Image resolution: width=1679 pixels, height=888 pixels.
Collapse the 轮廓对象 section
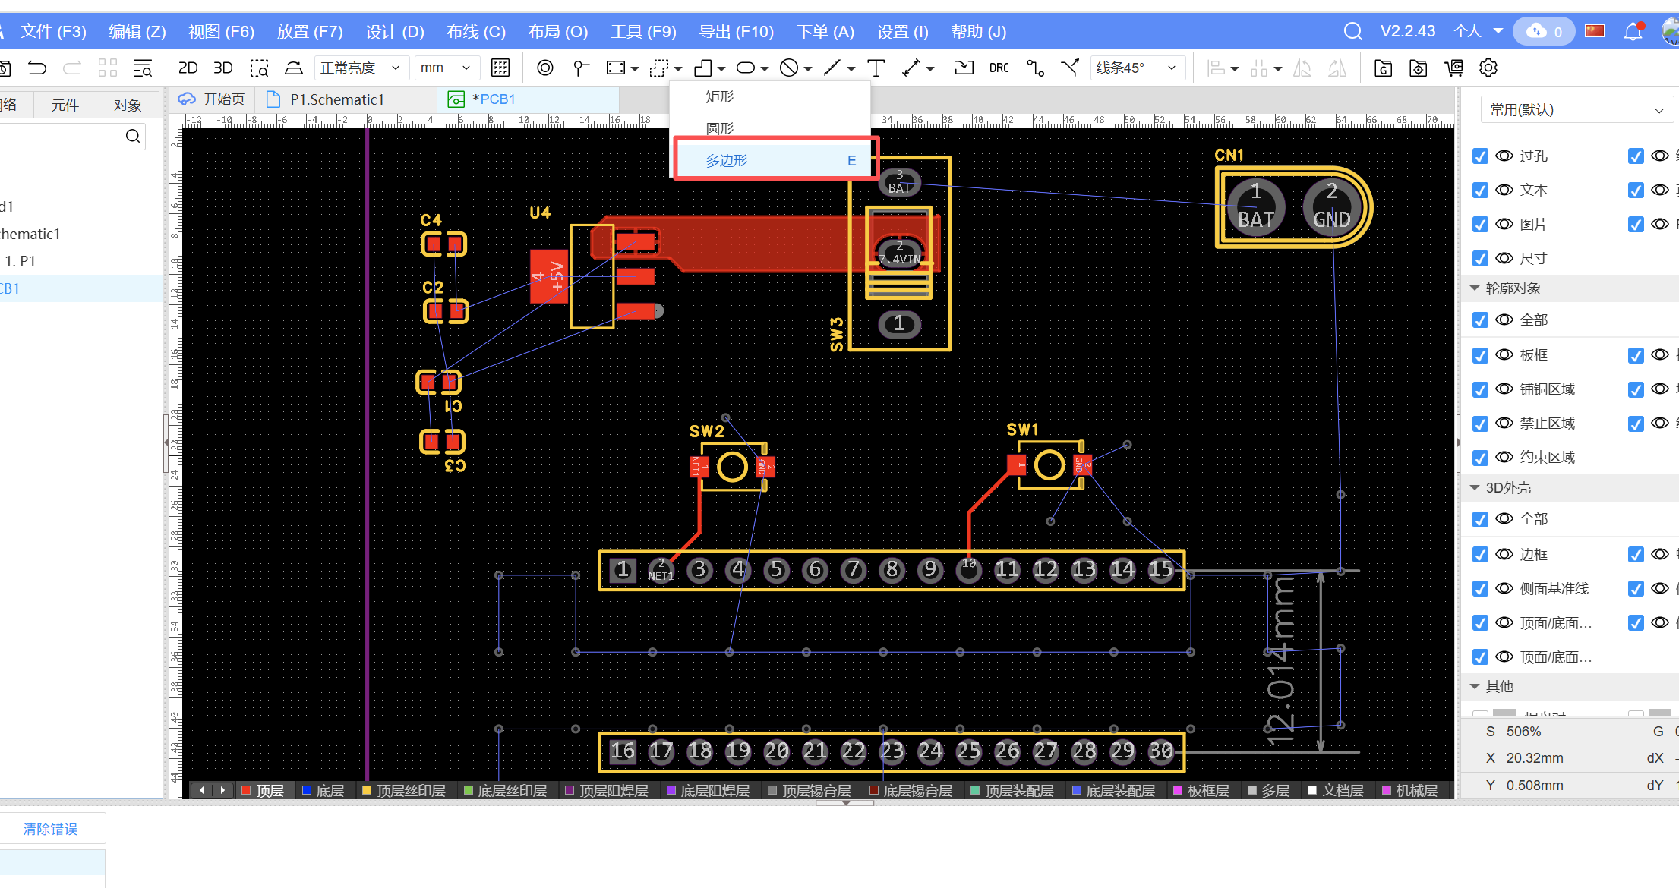[x=1475, y=288]
